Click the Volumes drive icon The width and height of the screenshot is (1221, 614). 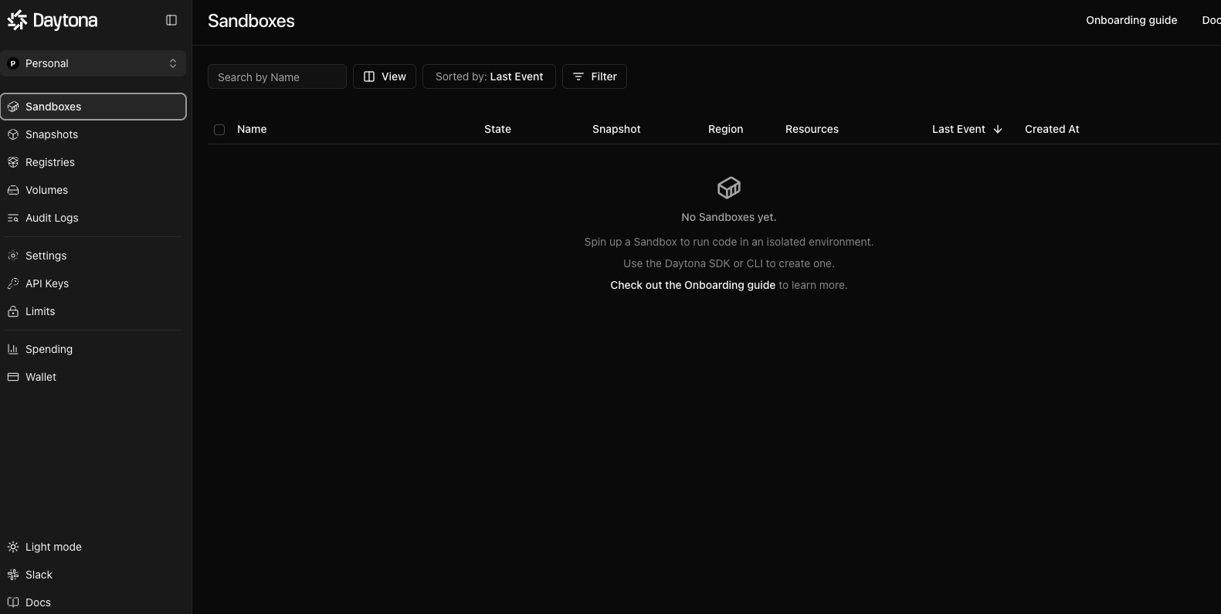(x=13, y=190)
